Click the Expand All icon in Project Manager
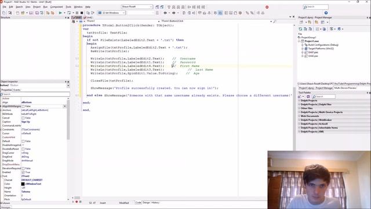Viewport: 371px width, 209px height. coord(305,29)
